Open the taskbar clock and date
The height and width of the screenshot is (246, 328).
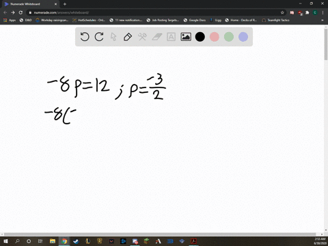point(320,241)
